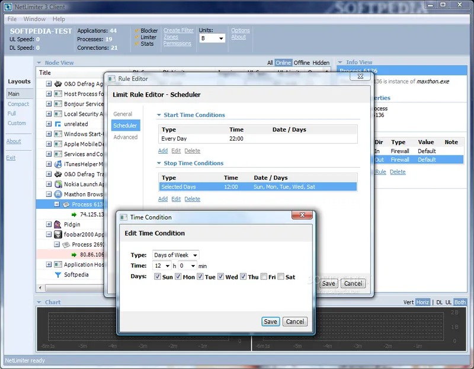This screenshot has width=474, height=369.
Task: Cancel the Time Condition dialog
Action: [295, 322]
